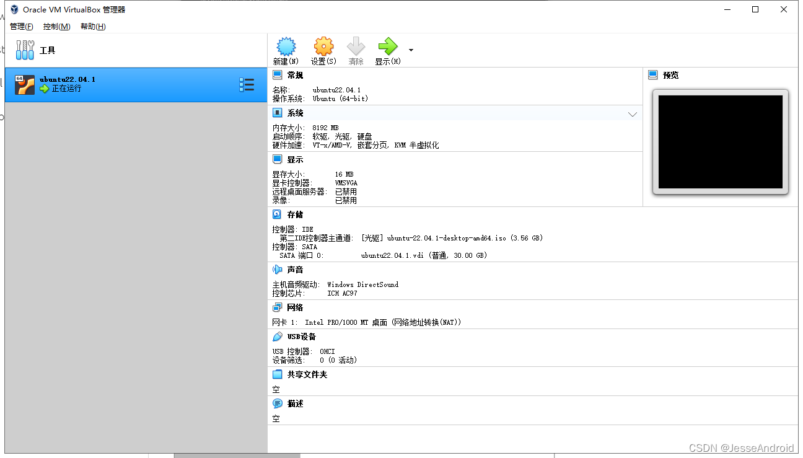The image size is (803, 458).
Task: Open the 共享文件夹 section header
Action: pos(307,374)
